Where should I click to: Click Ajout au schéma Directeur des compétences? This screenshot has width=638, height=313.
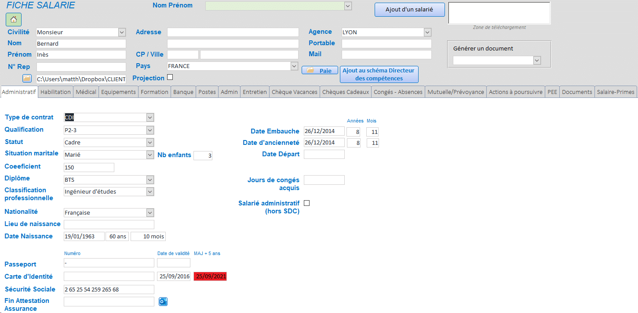click(x=379, y=75)
